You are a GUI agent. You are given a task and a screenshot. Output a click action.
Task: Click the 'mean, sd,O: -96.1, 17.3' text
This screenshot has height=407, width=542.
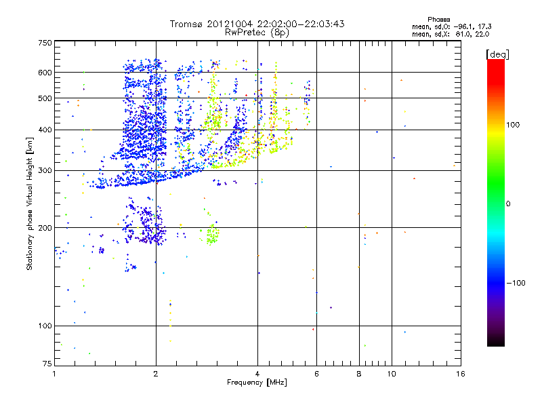coord(451,26)
